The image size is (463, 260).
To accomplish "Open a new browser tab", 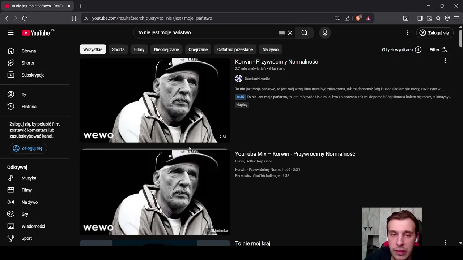I will tap(80, 6).
